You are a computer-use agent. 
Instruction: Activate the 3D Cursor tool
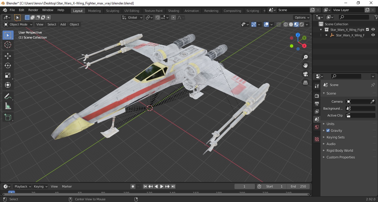8,45
